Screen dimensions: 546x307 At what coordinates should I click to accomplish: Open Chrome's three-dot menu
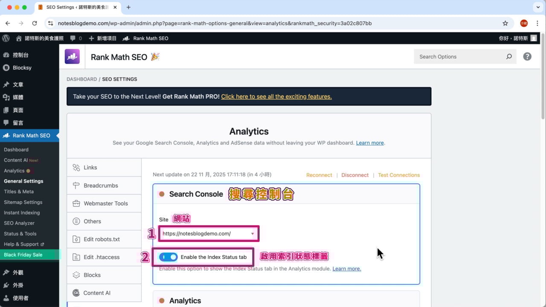(537, 23)
